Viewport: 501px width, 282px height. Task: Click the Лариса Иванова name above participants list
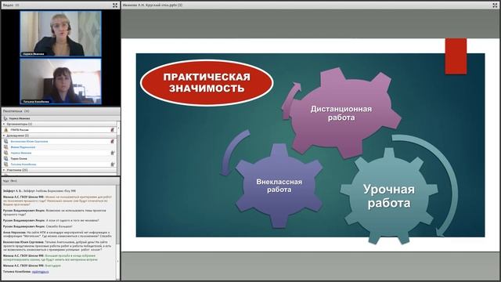[x=20, y=118]
